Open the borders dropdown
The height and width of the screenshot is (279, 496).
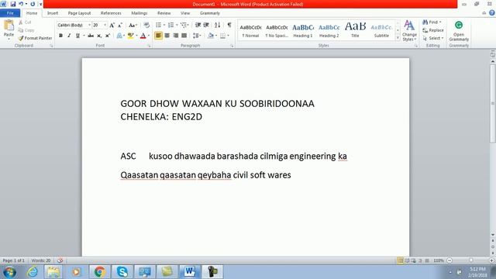click(229, 36)
